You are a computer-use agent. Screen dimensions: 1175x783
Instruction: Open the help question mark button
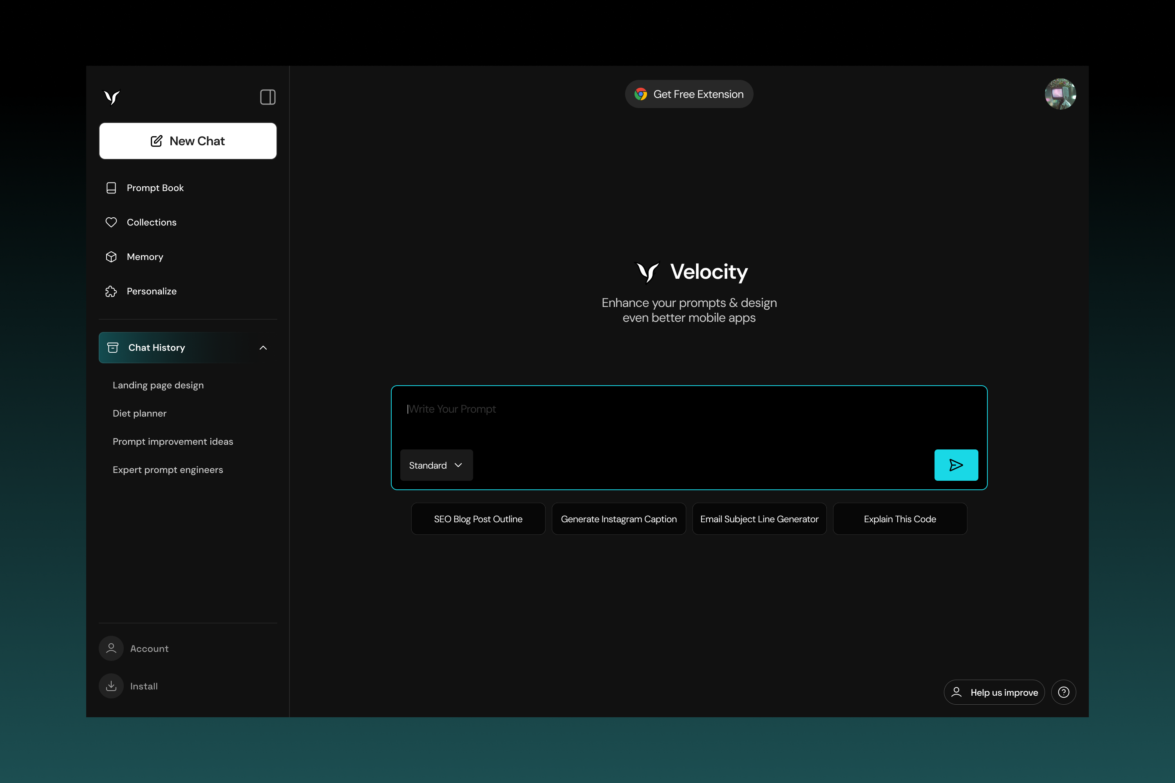point(1064,692)
